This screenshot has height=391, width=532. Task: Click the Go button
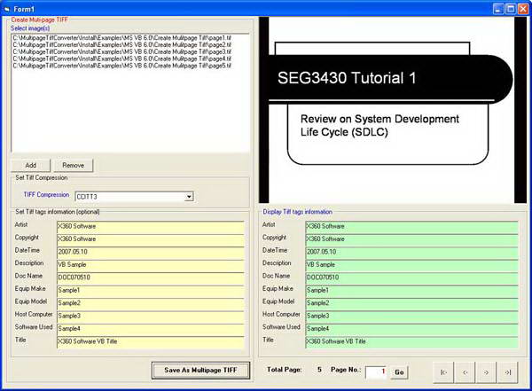tap(399, 372)
